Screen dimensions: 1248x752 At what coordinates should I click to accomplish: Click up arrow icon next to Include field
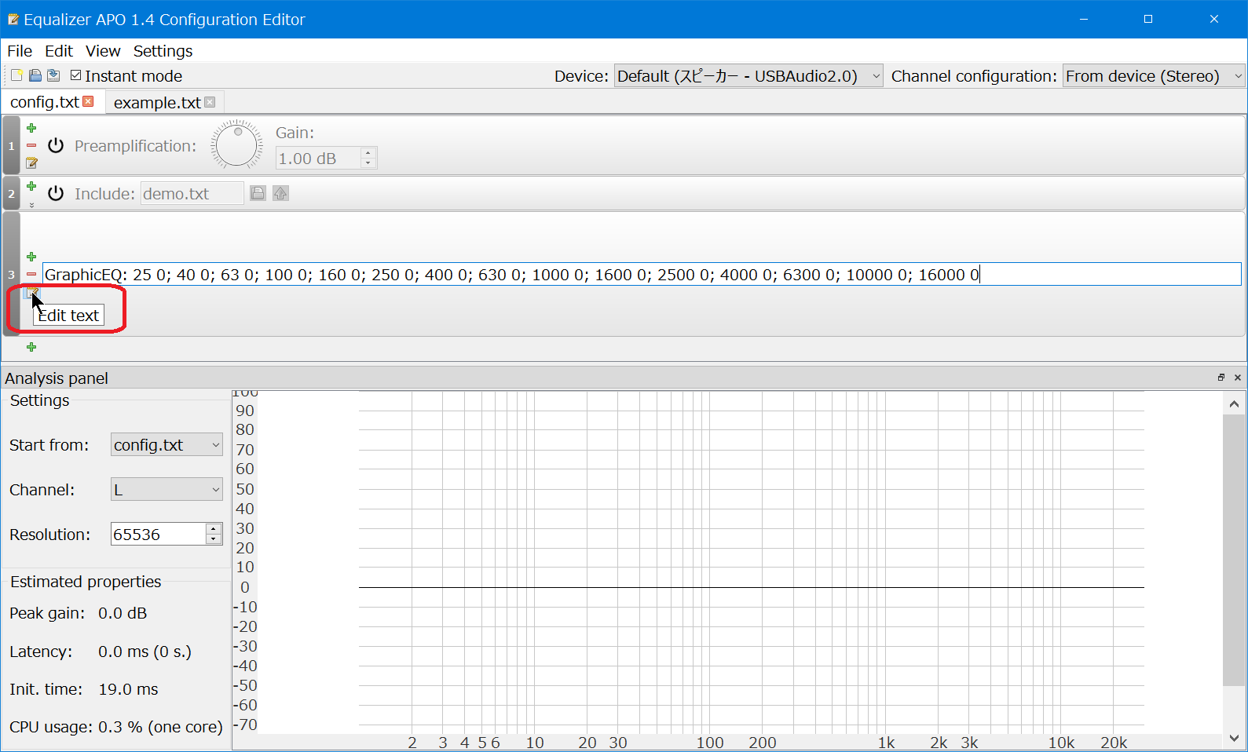(280, 193)
